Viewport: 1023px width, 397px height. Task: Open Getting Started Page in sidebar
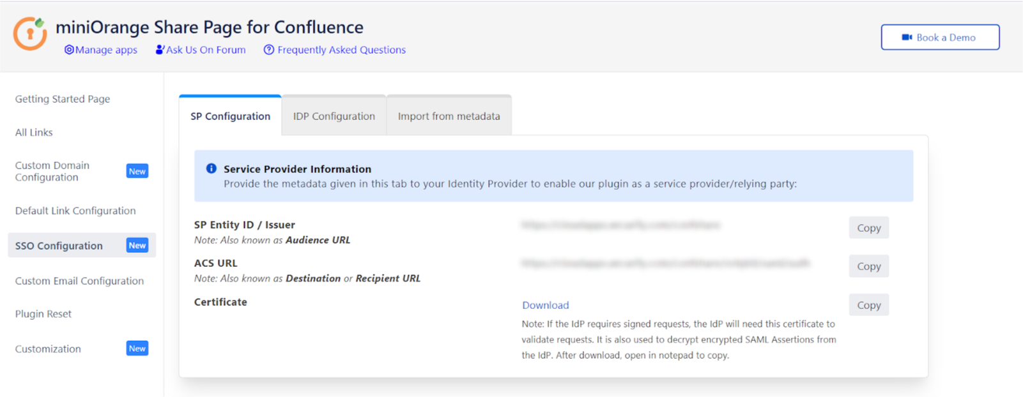[x=63, y=99]
